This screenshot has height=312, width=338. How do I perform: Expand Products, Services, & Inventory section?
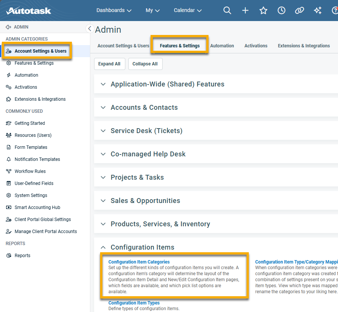[x=103, y=224]
